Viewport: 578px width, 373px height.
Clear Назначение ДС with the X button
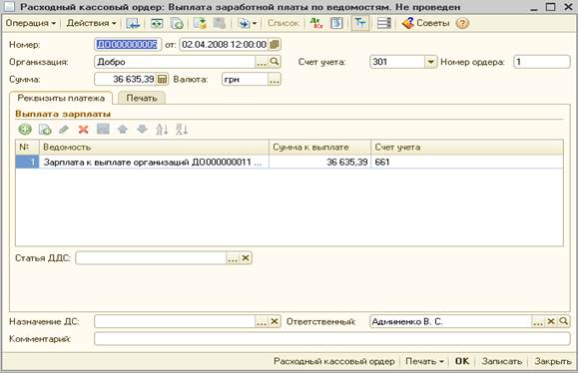(x=275, y=321)
